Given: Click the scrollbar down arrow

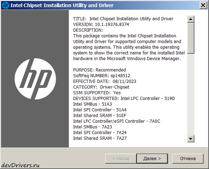Looking at the screenshot, I should coord(191,139).
